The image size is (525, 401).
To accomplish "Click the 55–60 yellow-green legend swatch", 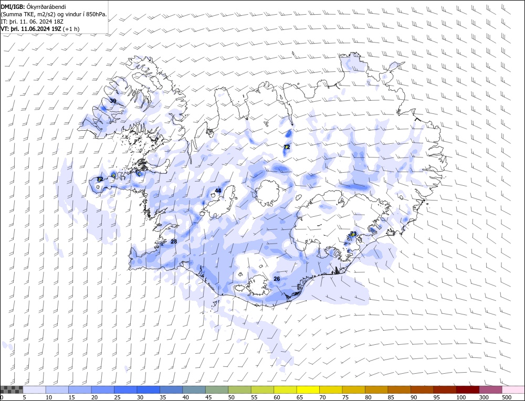I will tap(262, 389).
